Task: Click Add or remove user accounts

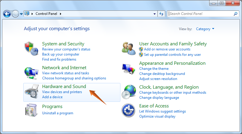Action: 167,49
